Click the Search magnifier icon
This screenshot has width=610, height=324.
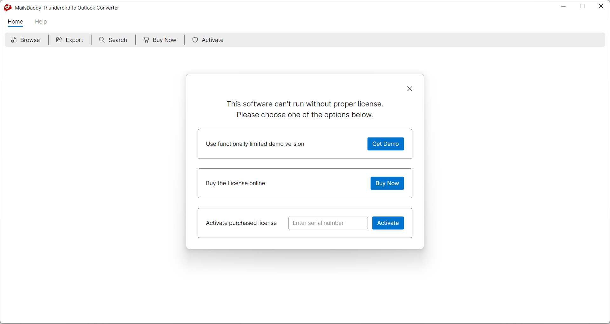[x=102, y=40]
